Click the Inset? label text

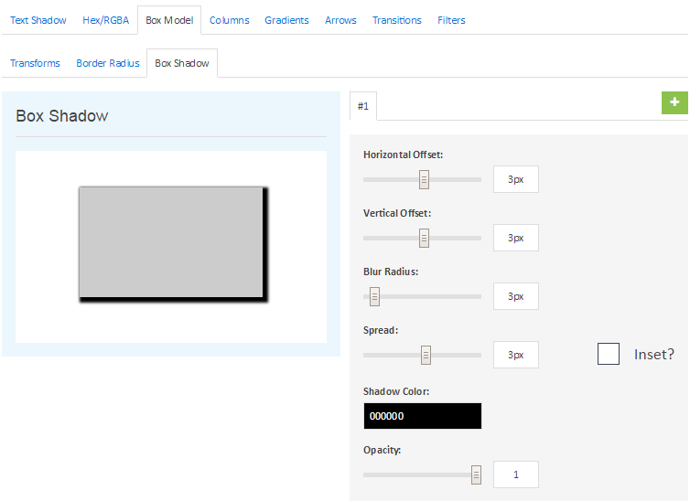tap(654, 354)
